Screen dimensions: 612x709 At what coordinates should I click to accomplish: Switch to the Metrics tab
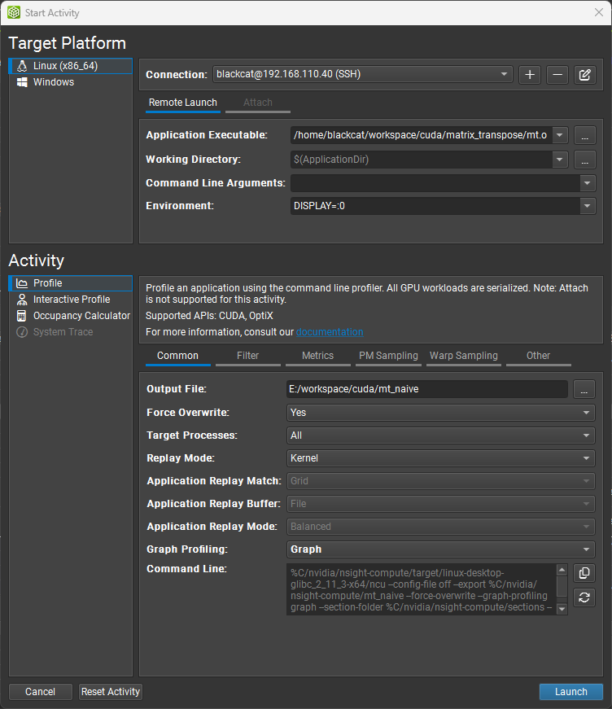tap(317, 356)
